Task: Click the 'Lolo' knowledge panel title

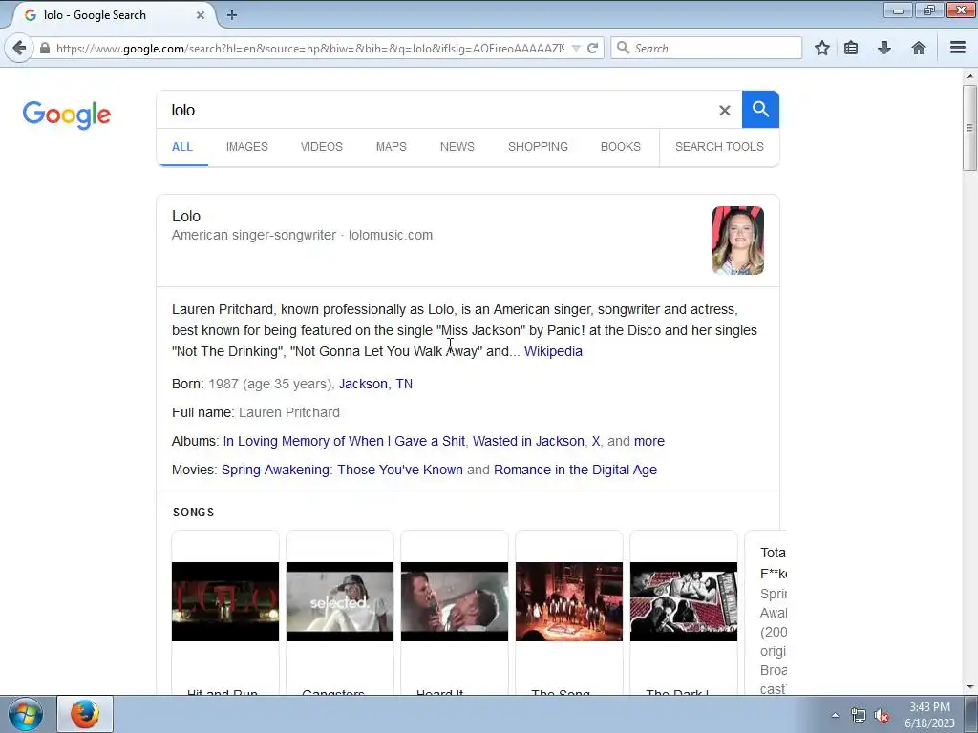Action: pyautogui.click(x=186, y=217)
